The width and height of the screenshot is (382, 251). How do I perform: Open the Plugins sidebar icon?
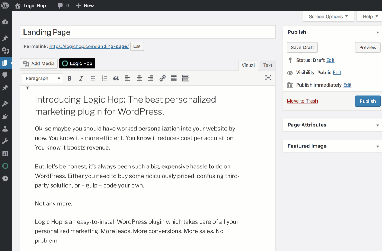pos(5,116)
